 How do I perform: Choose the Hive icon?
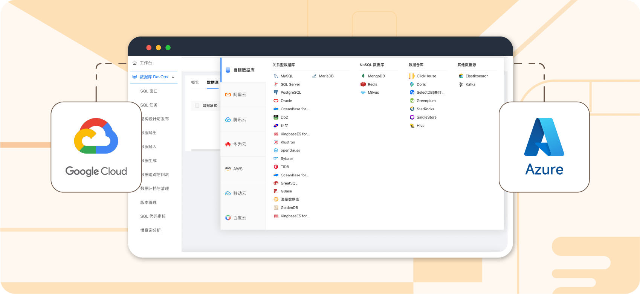point(412,126)
